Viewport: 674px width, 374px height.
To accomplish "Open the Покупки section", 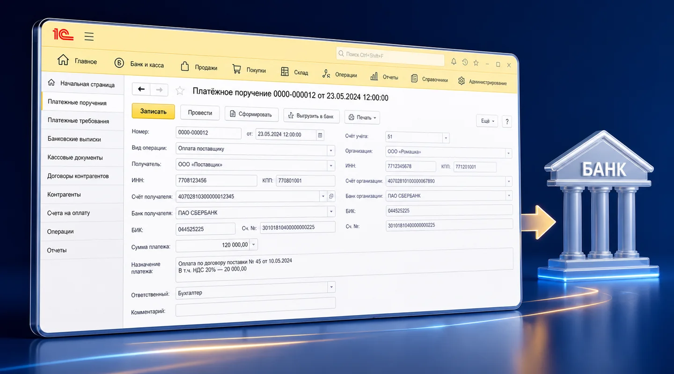I will [x=249, y=70].
